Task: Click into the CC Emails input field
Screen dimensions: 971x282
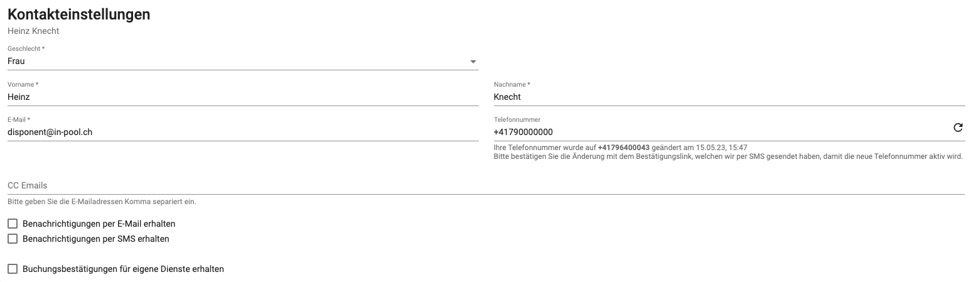Action: [x=486, y=185]
